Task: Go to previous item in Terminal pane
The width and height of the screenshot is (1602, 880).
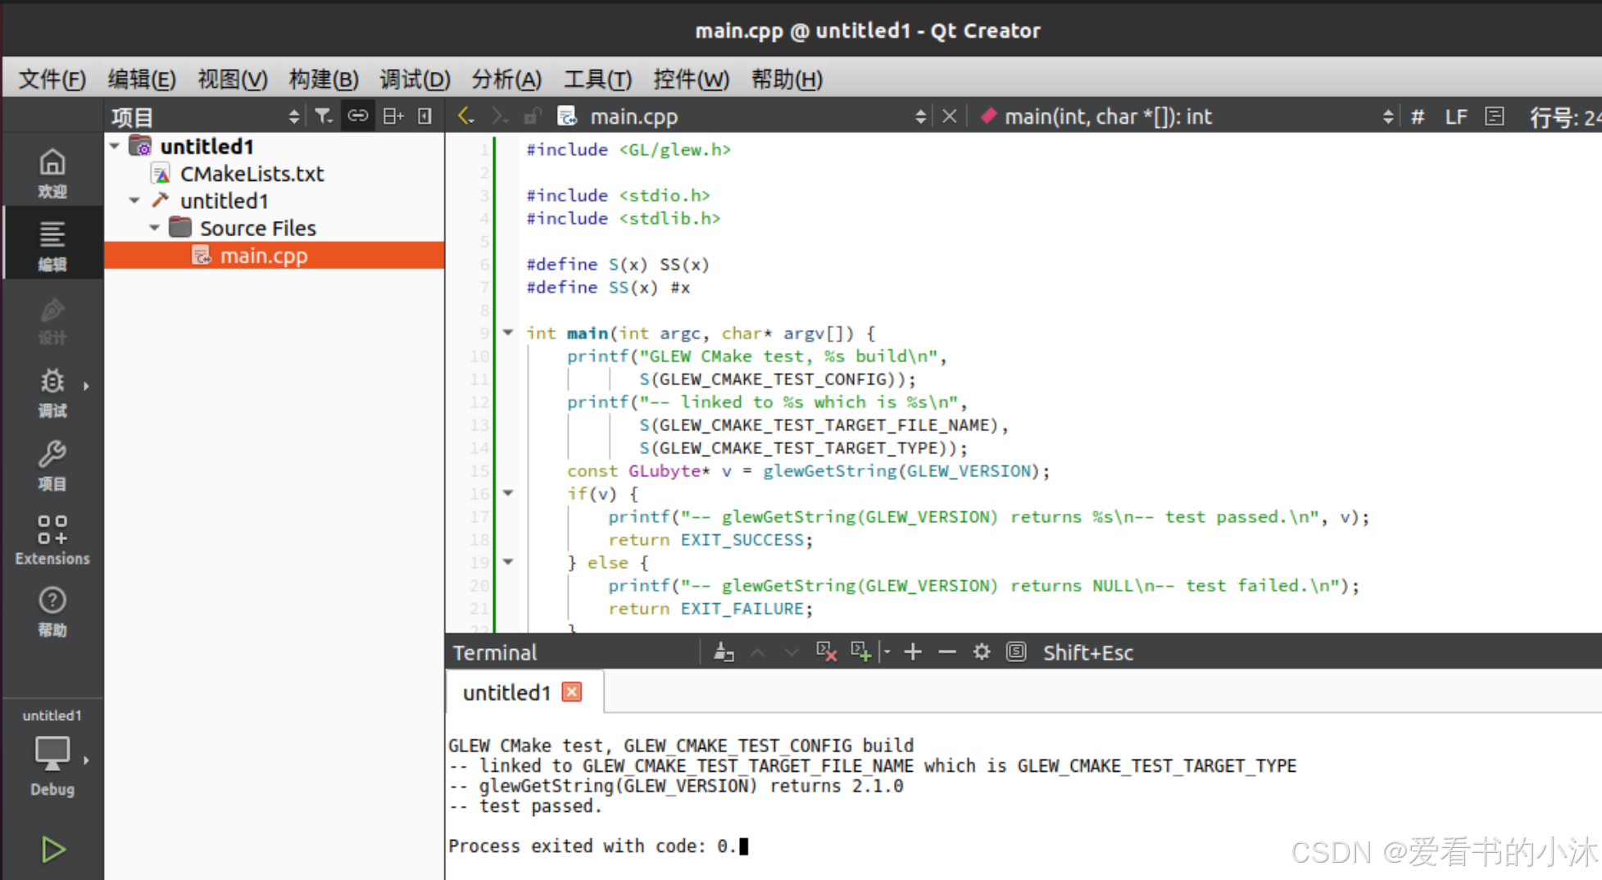Action: click(x=758, y=652)
